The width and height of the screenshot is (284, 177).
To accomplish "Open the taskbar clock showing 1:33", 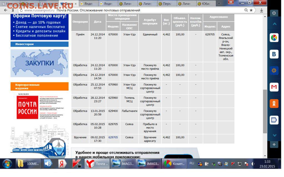I will click(x=267, y=164).
